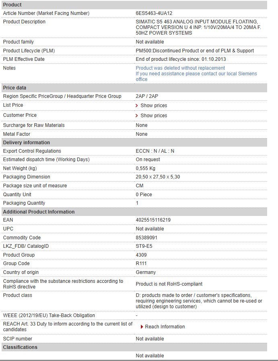The width and height of the screenshot is (278, 361).
Task: Click the Packaging Dimension value 20,50 x 27,50 x 5,30
Action: coord(158,177)
